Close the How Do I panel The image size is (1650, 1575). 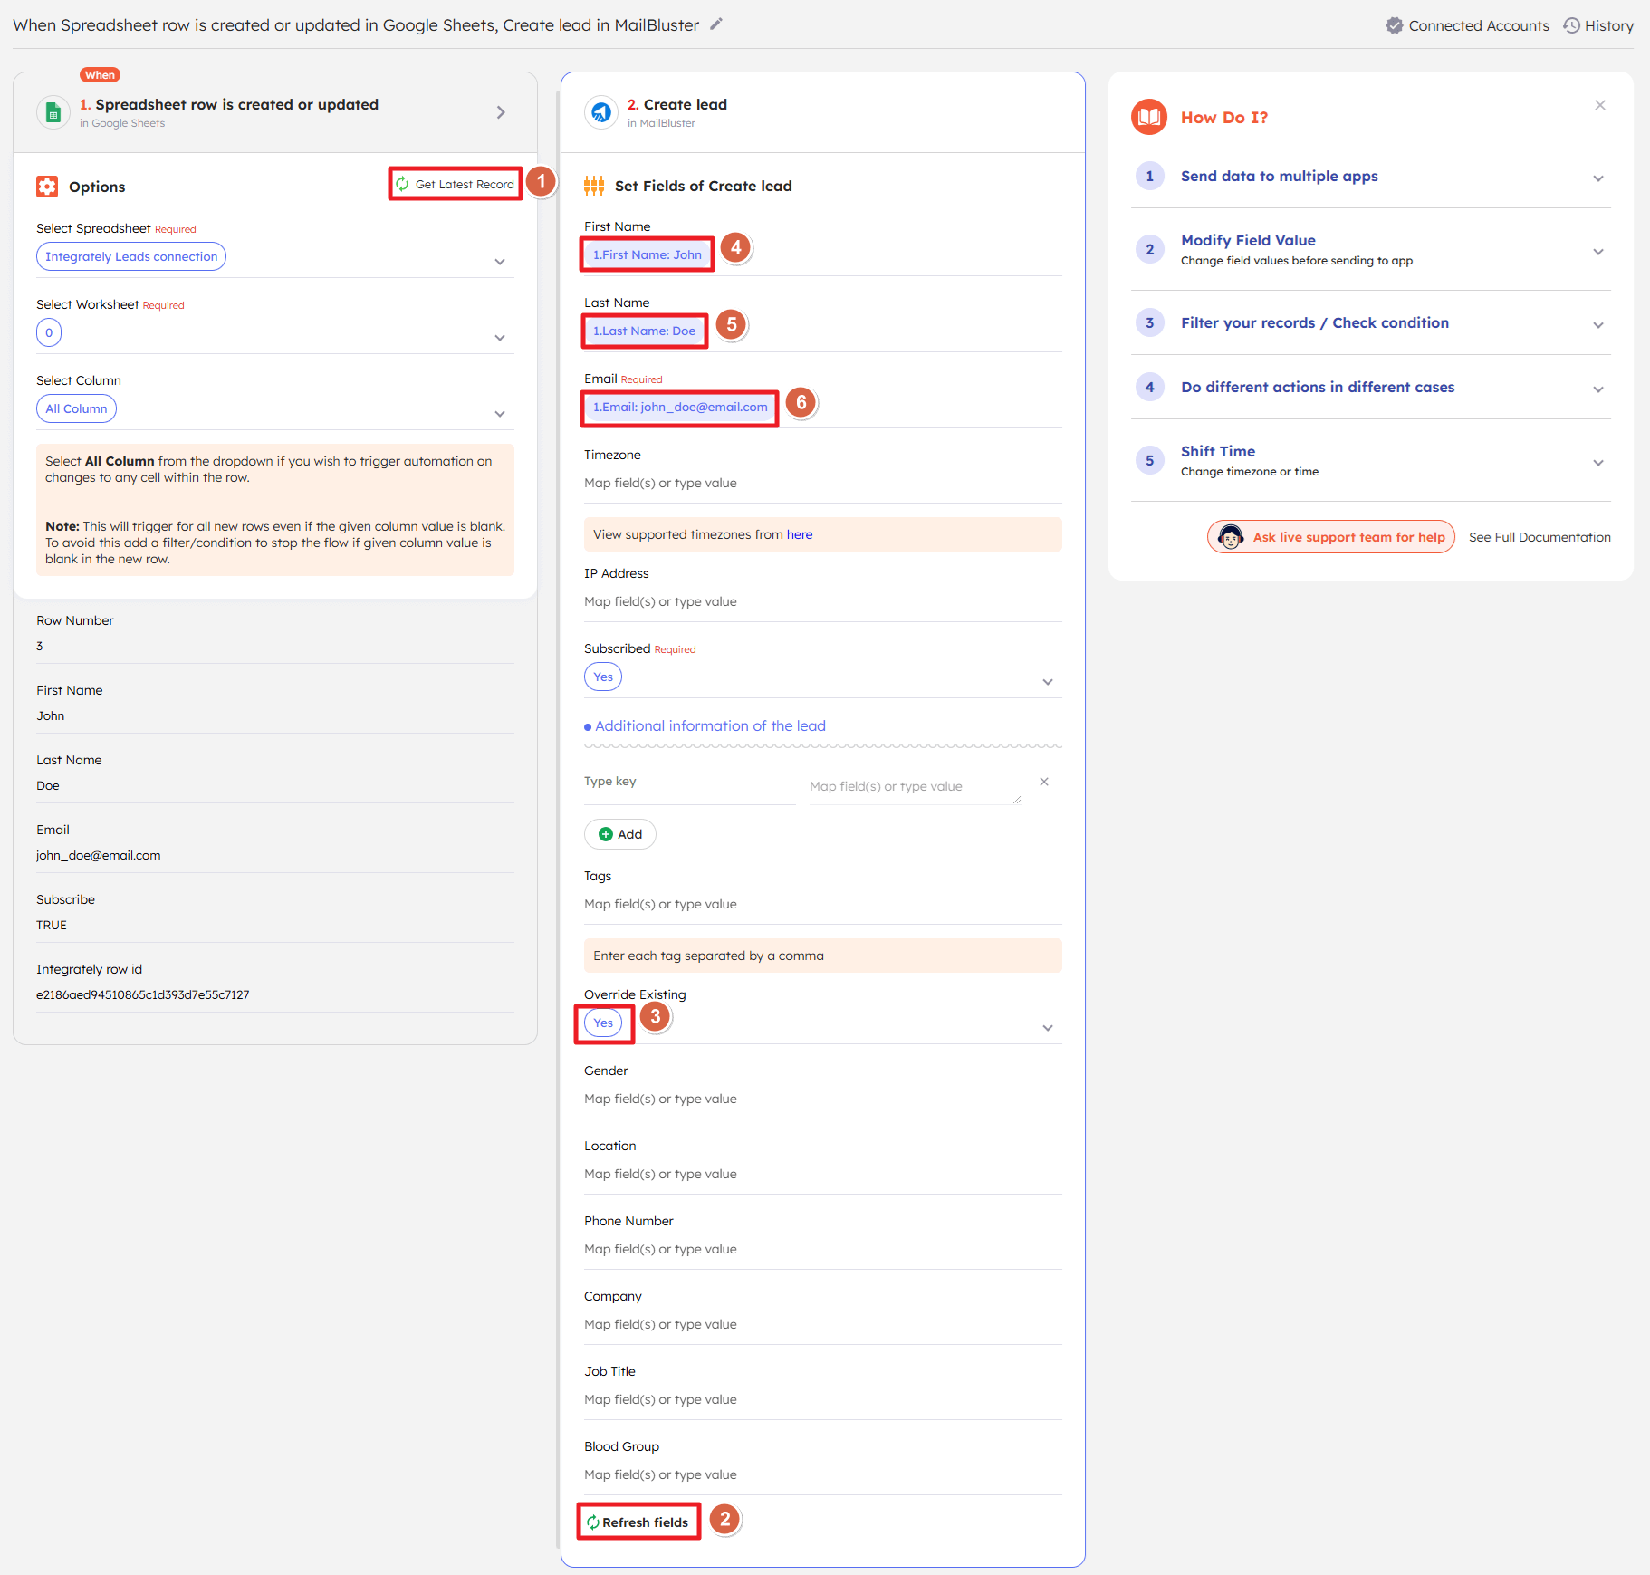point(1599,104)
